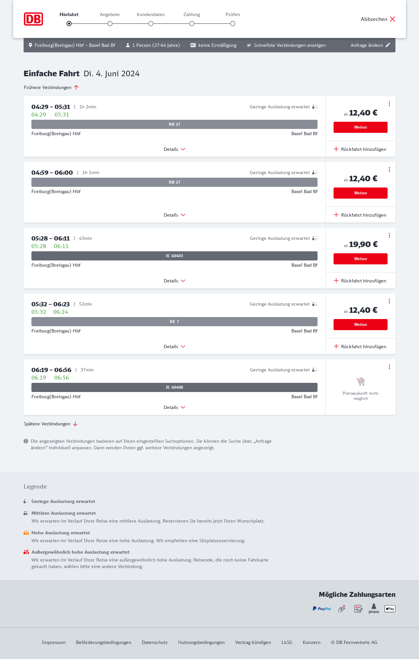Click the Schnellste Verbindungen anzeigen filter
Screen dimensions: 419x659
tap(286, 45)
